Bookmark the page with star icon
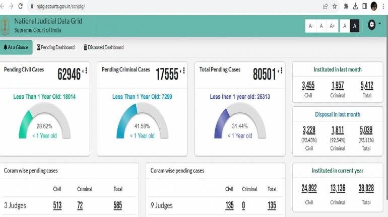 pos(335,7)
